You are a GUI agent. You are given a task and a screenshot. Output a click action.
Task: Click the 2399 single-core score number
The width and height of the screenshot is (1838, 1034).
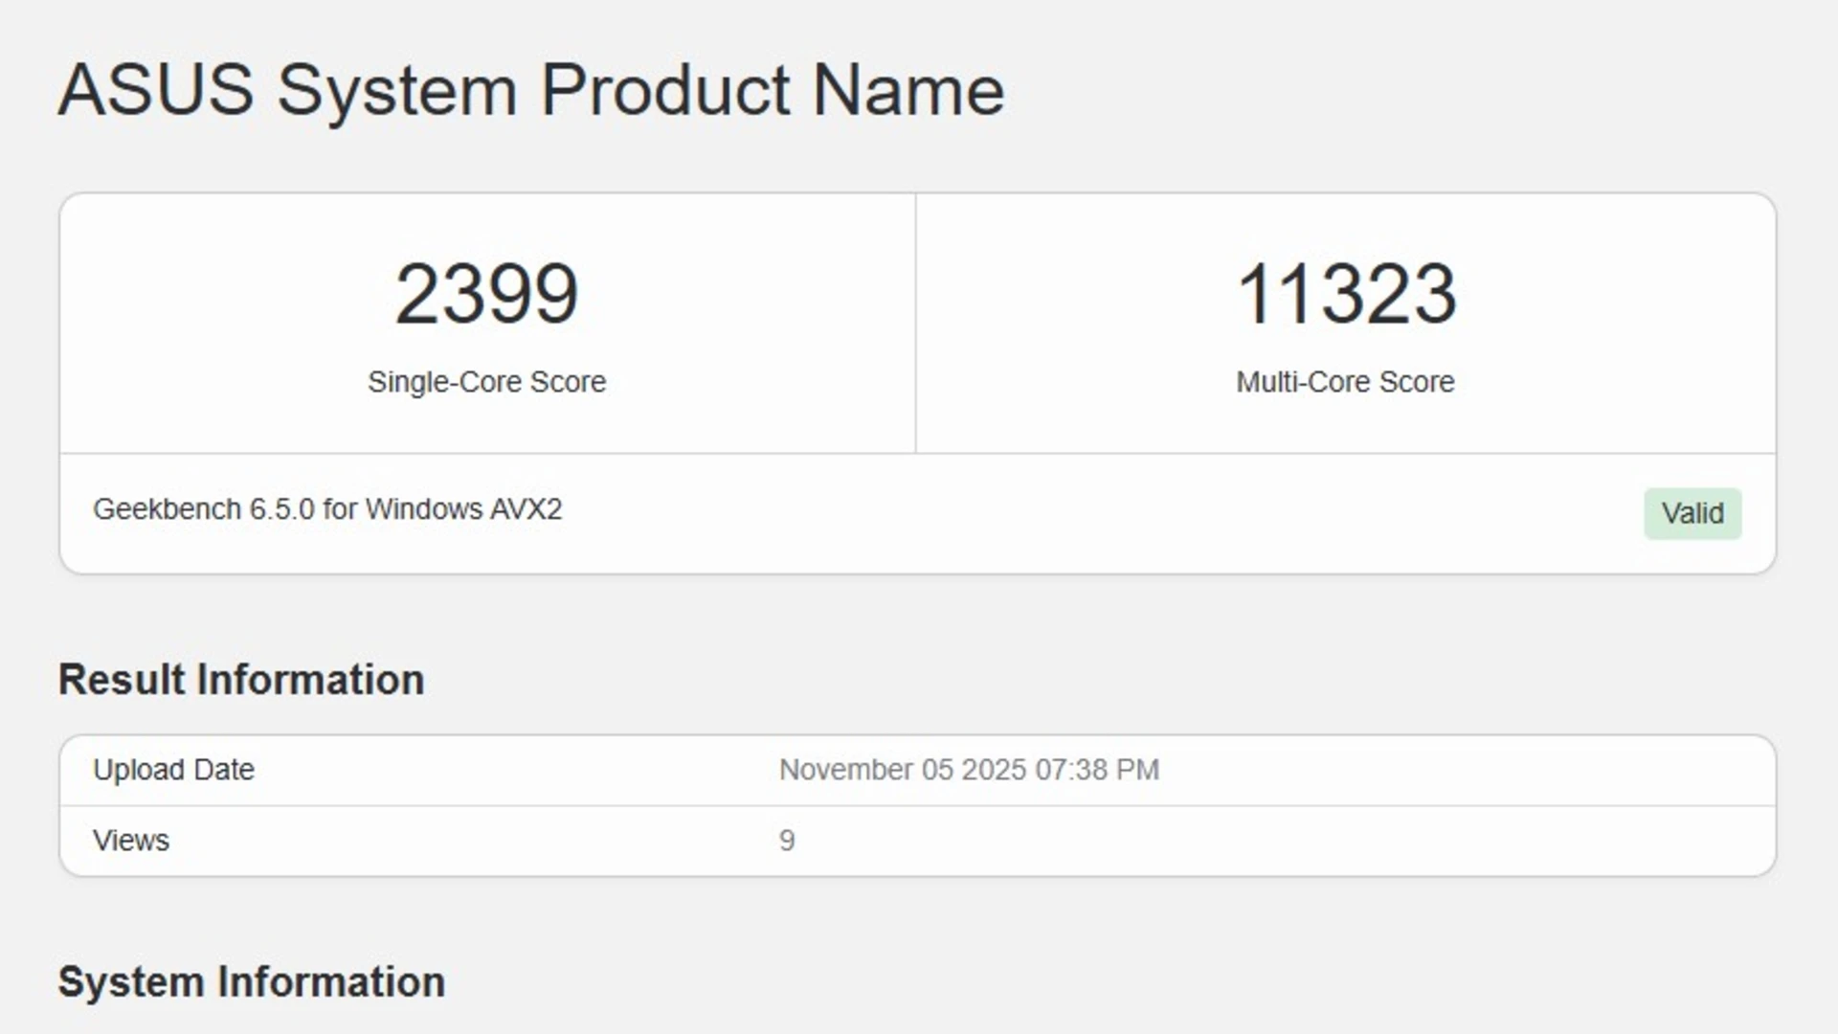(486, 293)
